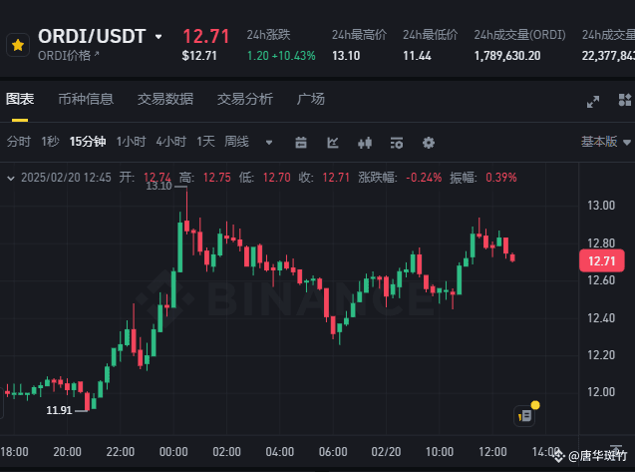The height and width of the screenshot is (472, 635).
Task: Toggle the ORDI/USDT favorite star
Action: [18, 45]
